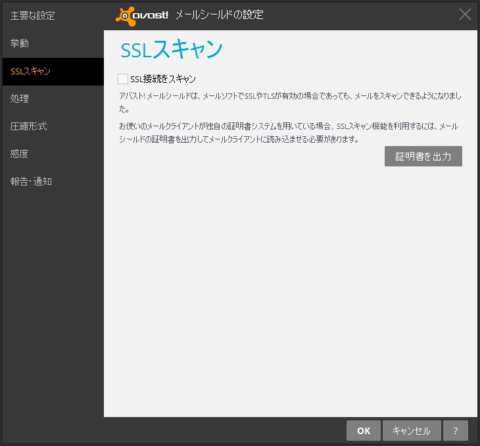Open the 主要な設定 section
This screenshot has height=446, width=480.
click(x=33, y=15)
